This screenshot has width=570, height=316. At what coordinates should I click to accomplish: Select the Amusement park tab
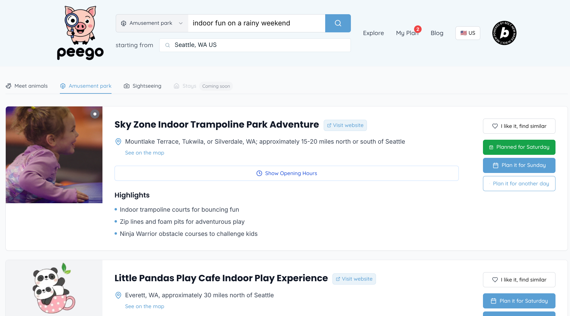click(86, 86)
